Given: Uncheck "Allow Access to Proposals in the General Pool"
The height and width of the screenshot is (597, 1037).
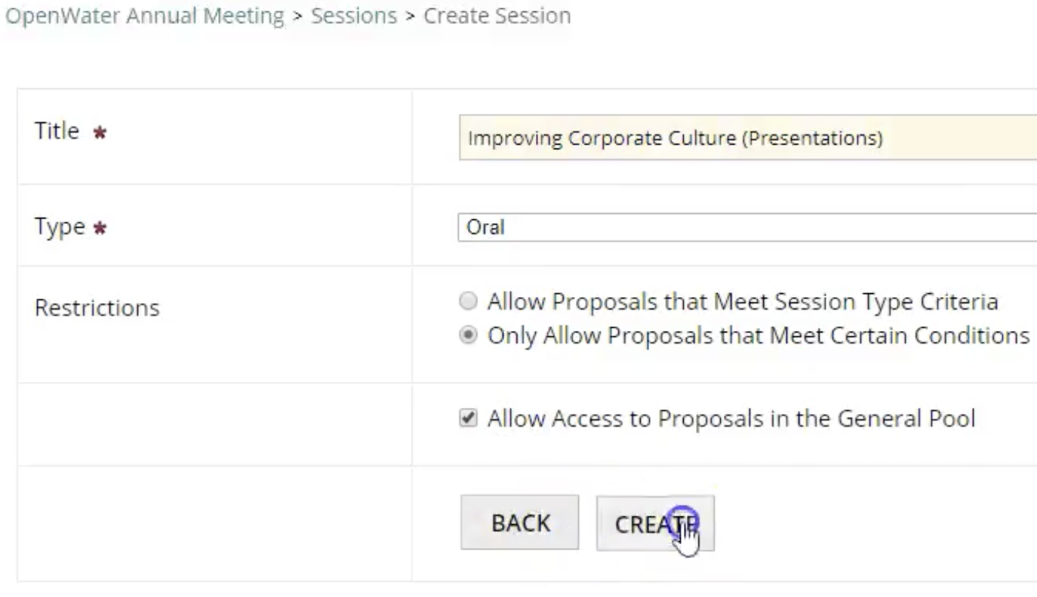Looking at the screenshot, I should 469,418.
